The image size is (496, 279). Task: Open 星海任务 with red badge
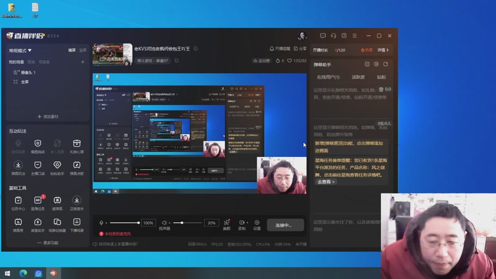(x=38, y=203)
